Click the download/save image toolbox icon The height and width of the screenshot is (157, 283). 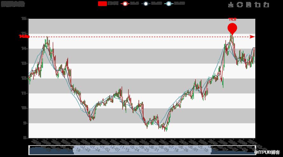click(231, 5)
